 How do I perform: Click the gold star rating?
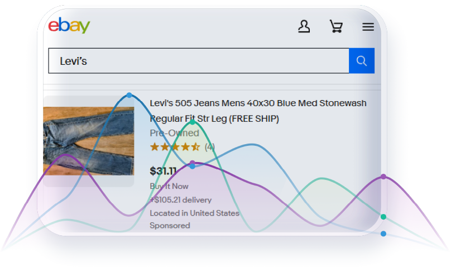(175, 147)
